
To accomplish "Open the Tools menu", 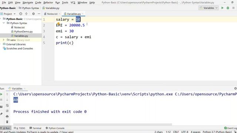I will pos(65,3).
